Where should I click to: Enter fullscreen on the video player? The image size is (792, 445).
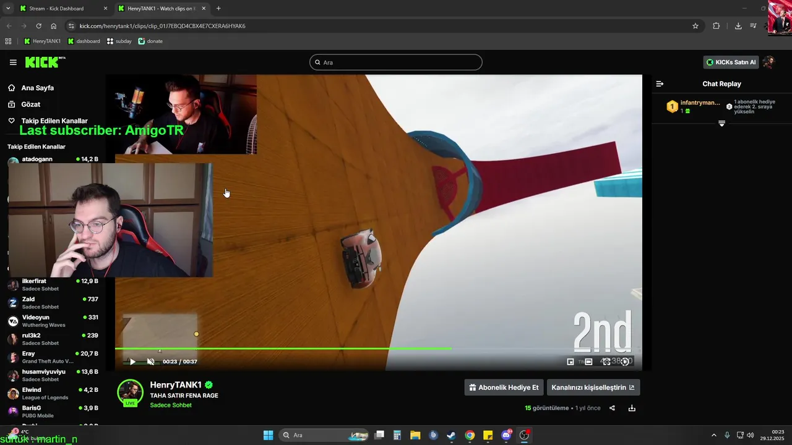[x=606, y=362]
